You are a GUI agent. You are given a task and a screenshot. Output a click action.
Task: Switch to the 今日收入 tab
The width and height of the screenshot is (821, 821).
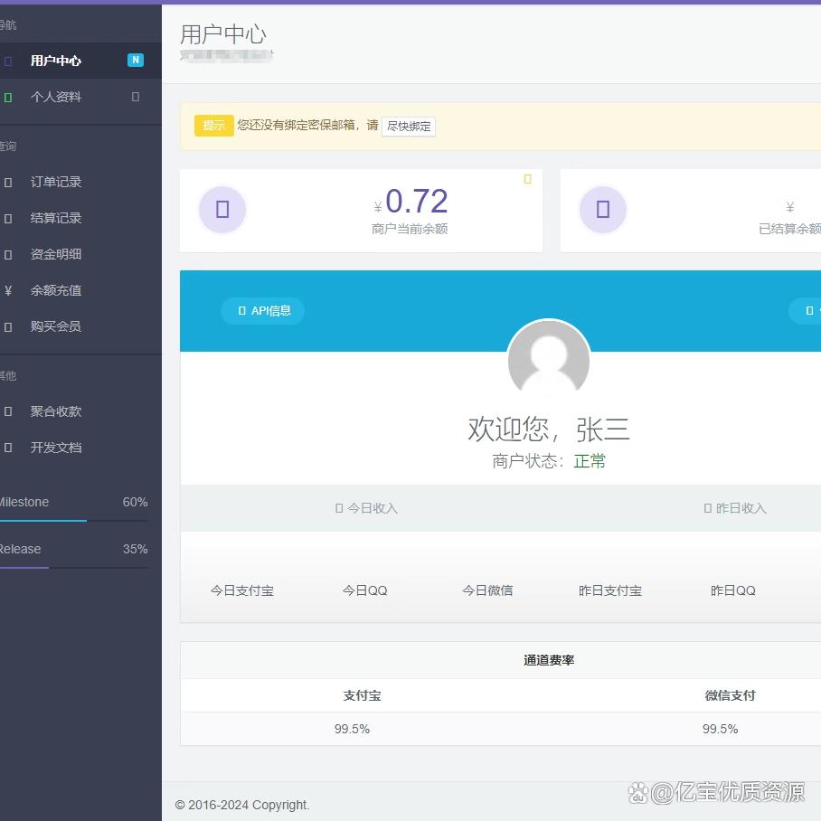(365, 508)
